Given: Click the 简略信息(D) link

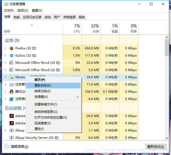Looking at the screenshot, I should click(20, 147).
